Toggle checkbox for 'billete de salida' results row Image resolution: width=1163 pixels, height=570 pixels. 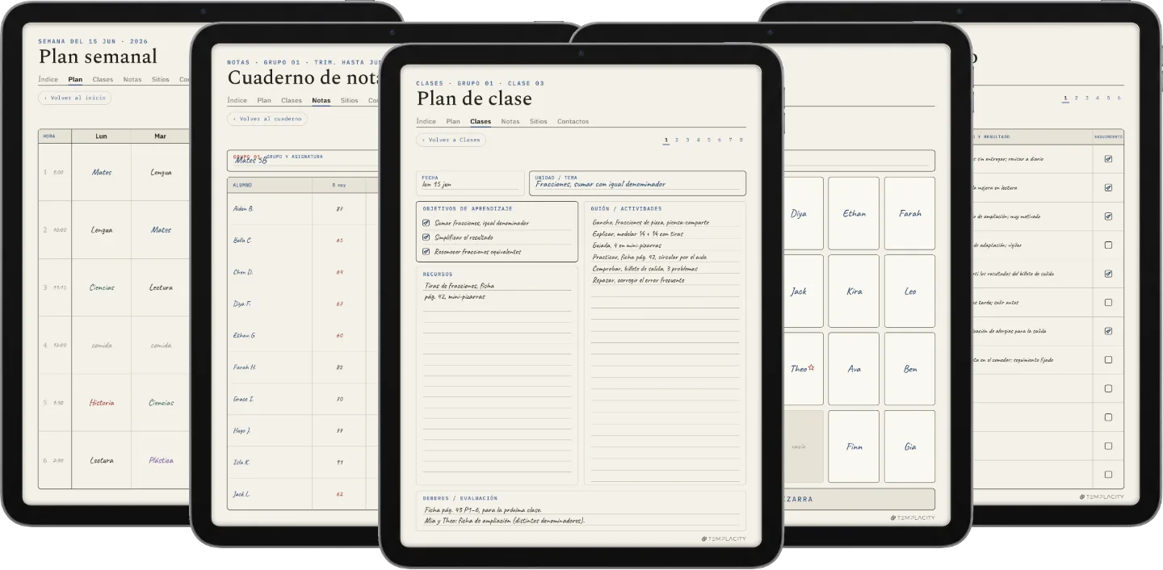click(x=1108, y=274)
